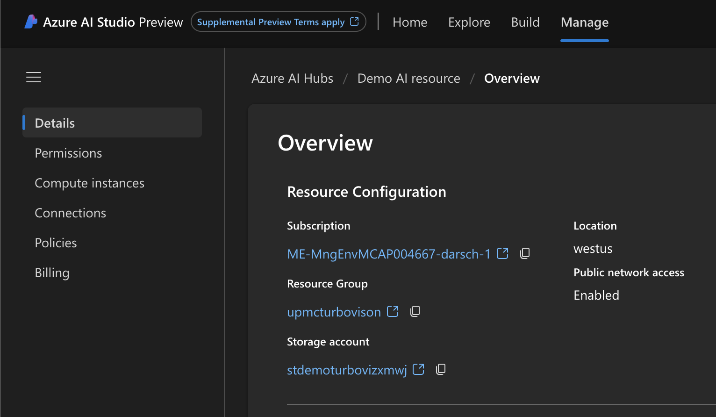Viewport: 716px width, 417px height.
Task: Open the resource group external link icon
Action: tap(393, 311)
